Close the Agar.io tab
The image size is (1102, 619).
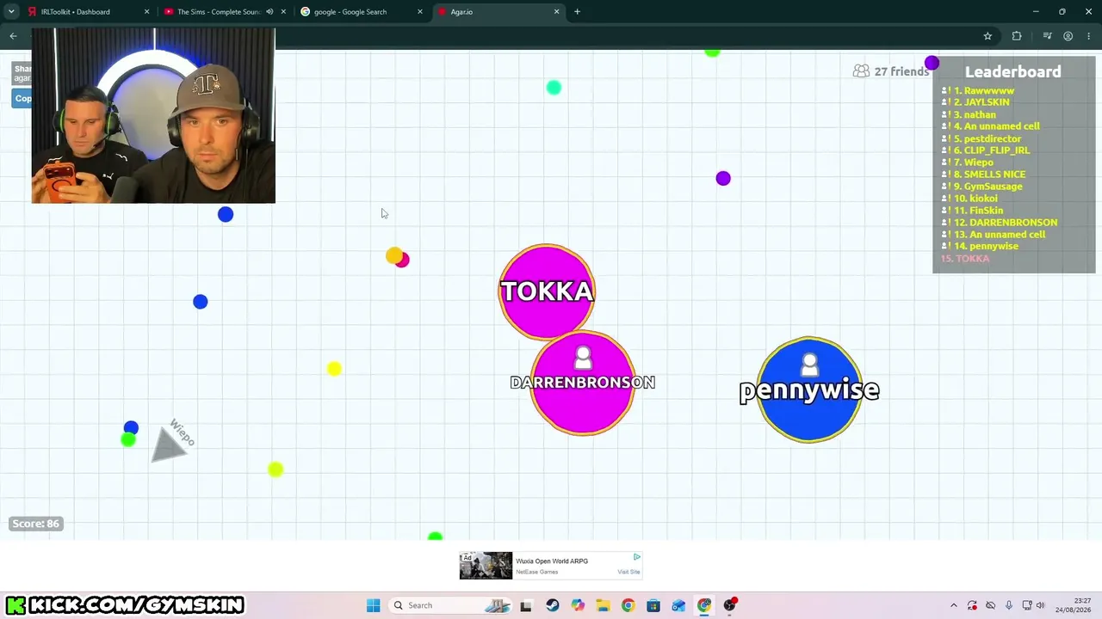[x=556, y=12]
